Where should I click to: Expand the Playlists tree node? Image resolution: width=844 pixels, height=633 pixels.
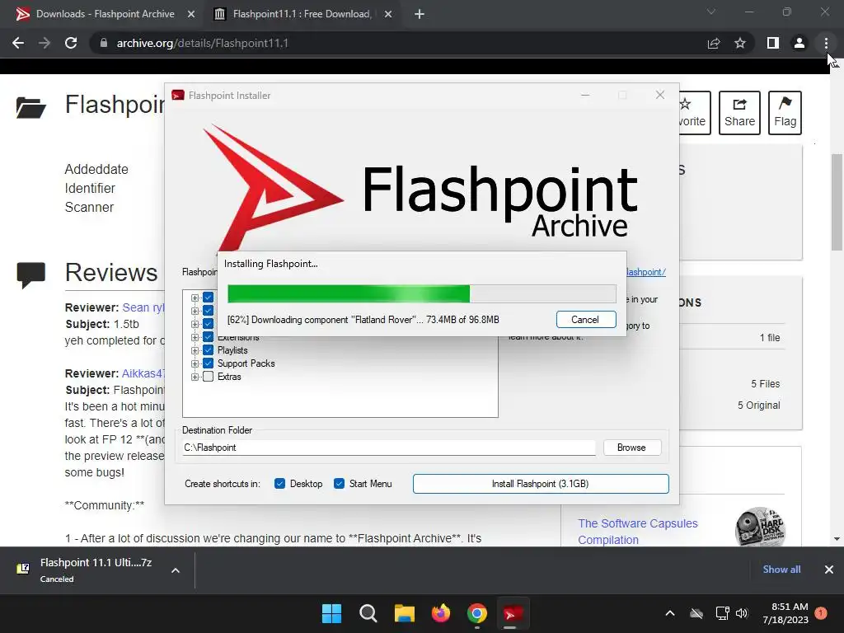point(195,350)
